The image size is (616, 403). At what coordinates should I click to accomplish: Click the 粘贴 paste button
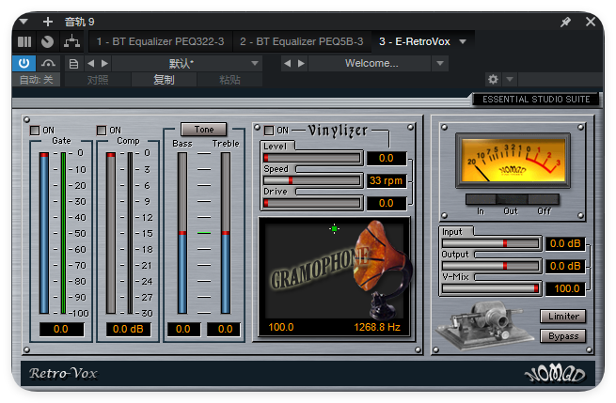pos(229,80)
